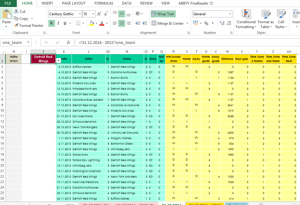300x205 pixels.
Task: Switch to the FORMULAS tab
Action: pos(104,3)
